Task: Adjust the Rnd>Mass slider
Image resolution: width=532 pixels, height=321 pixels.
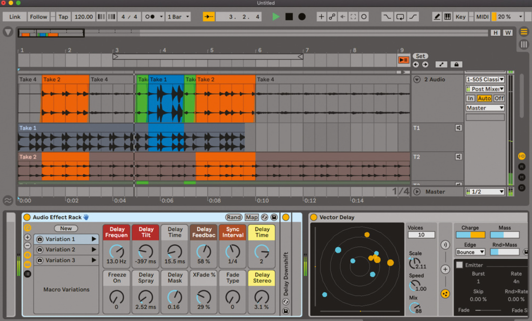Action: [x=504, y=252]
